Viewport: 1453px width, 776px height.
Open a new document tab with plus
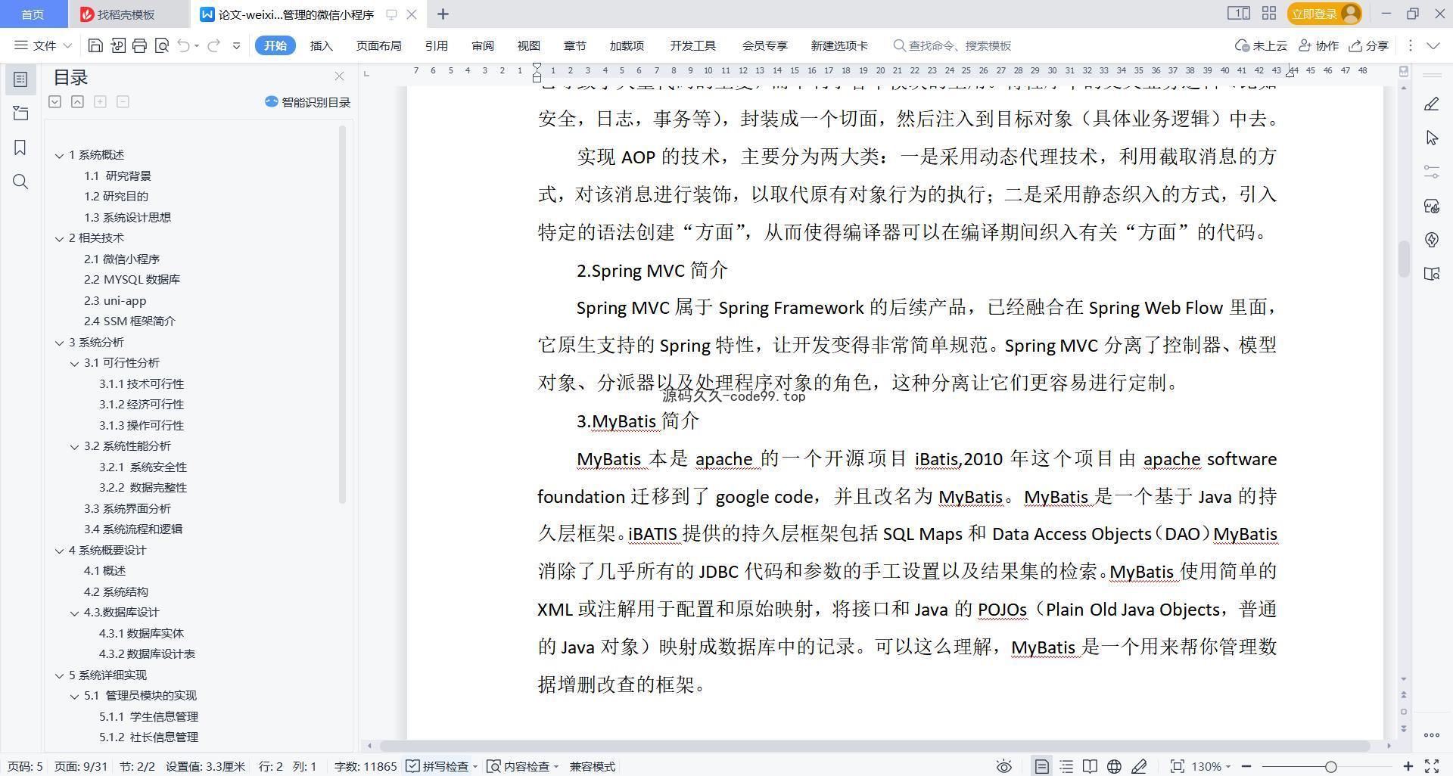click(x=443, y=14)
